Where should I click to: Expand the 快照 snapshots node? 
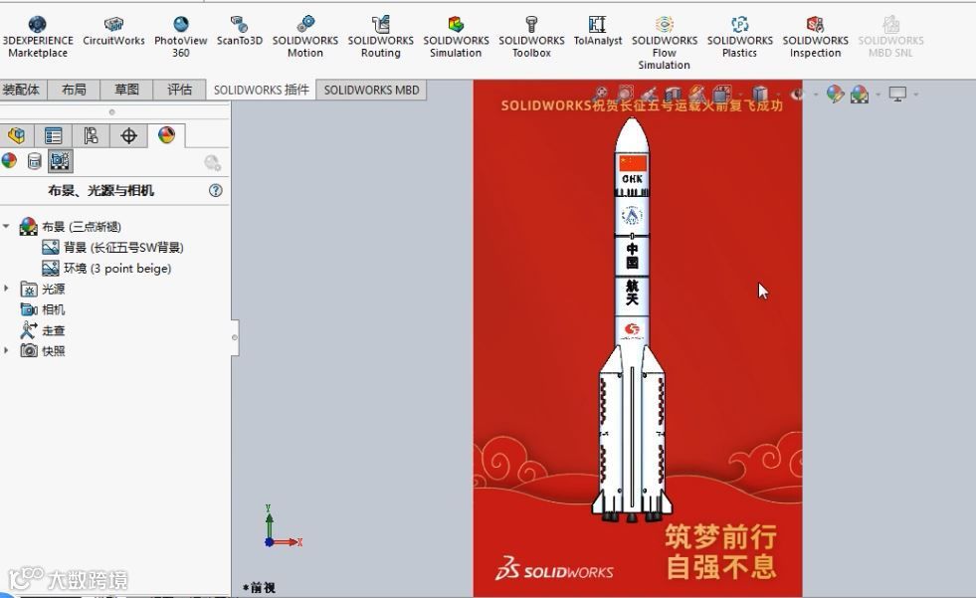click(x=6, y=350)
